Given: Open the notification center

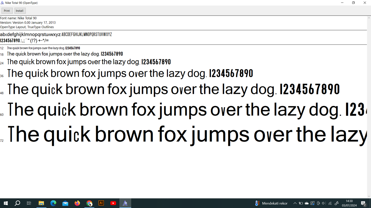Looking at the screenshot, I should coord(364,203).
